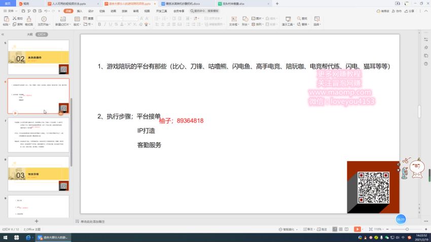Image resolution: width=431 pixels, height=242 pixels.
Task: Select the slide 02 section thumbnail
Action: [39, 57]
